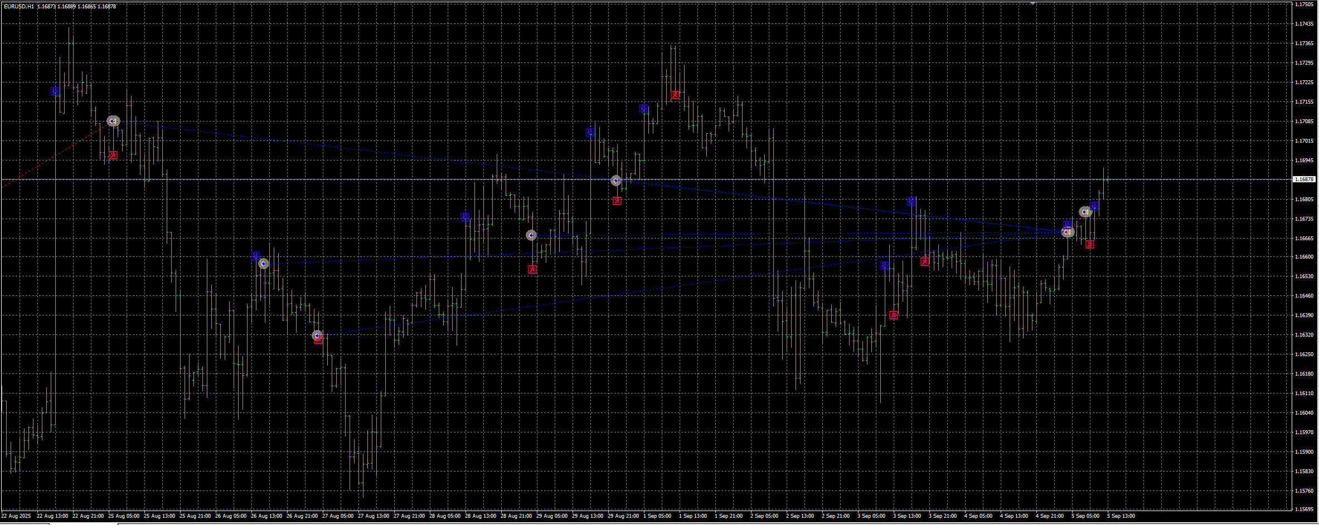Click the 1.17505 price scale label
Screen dimensions: 1319x525
[1305, 4]
